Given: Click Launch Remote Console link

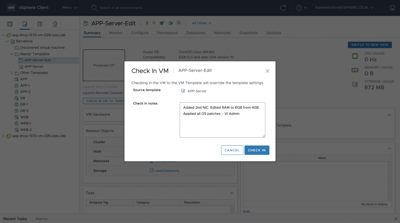Looking at the screenshot, I should pyautogui.click(x=103, y=93).
